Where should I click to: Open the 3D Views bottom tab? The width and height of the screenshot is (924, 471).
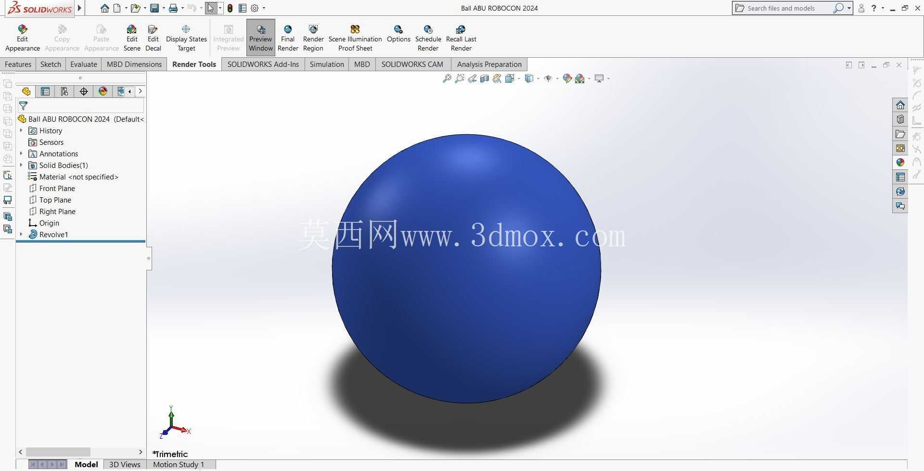[125, 464]
